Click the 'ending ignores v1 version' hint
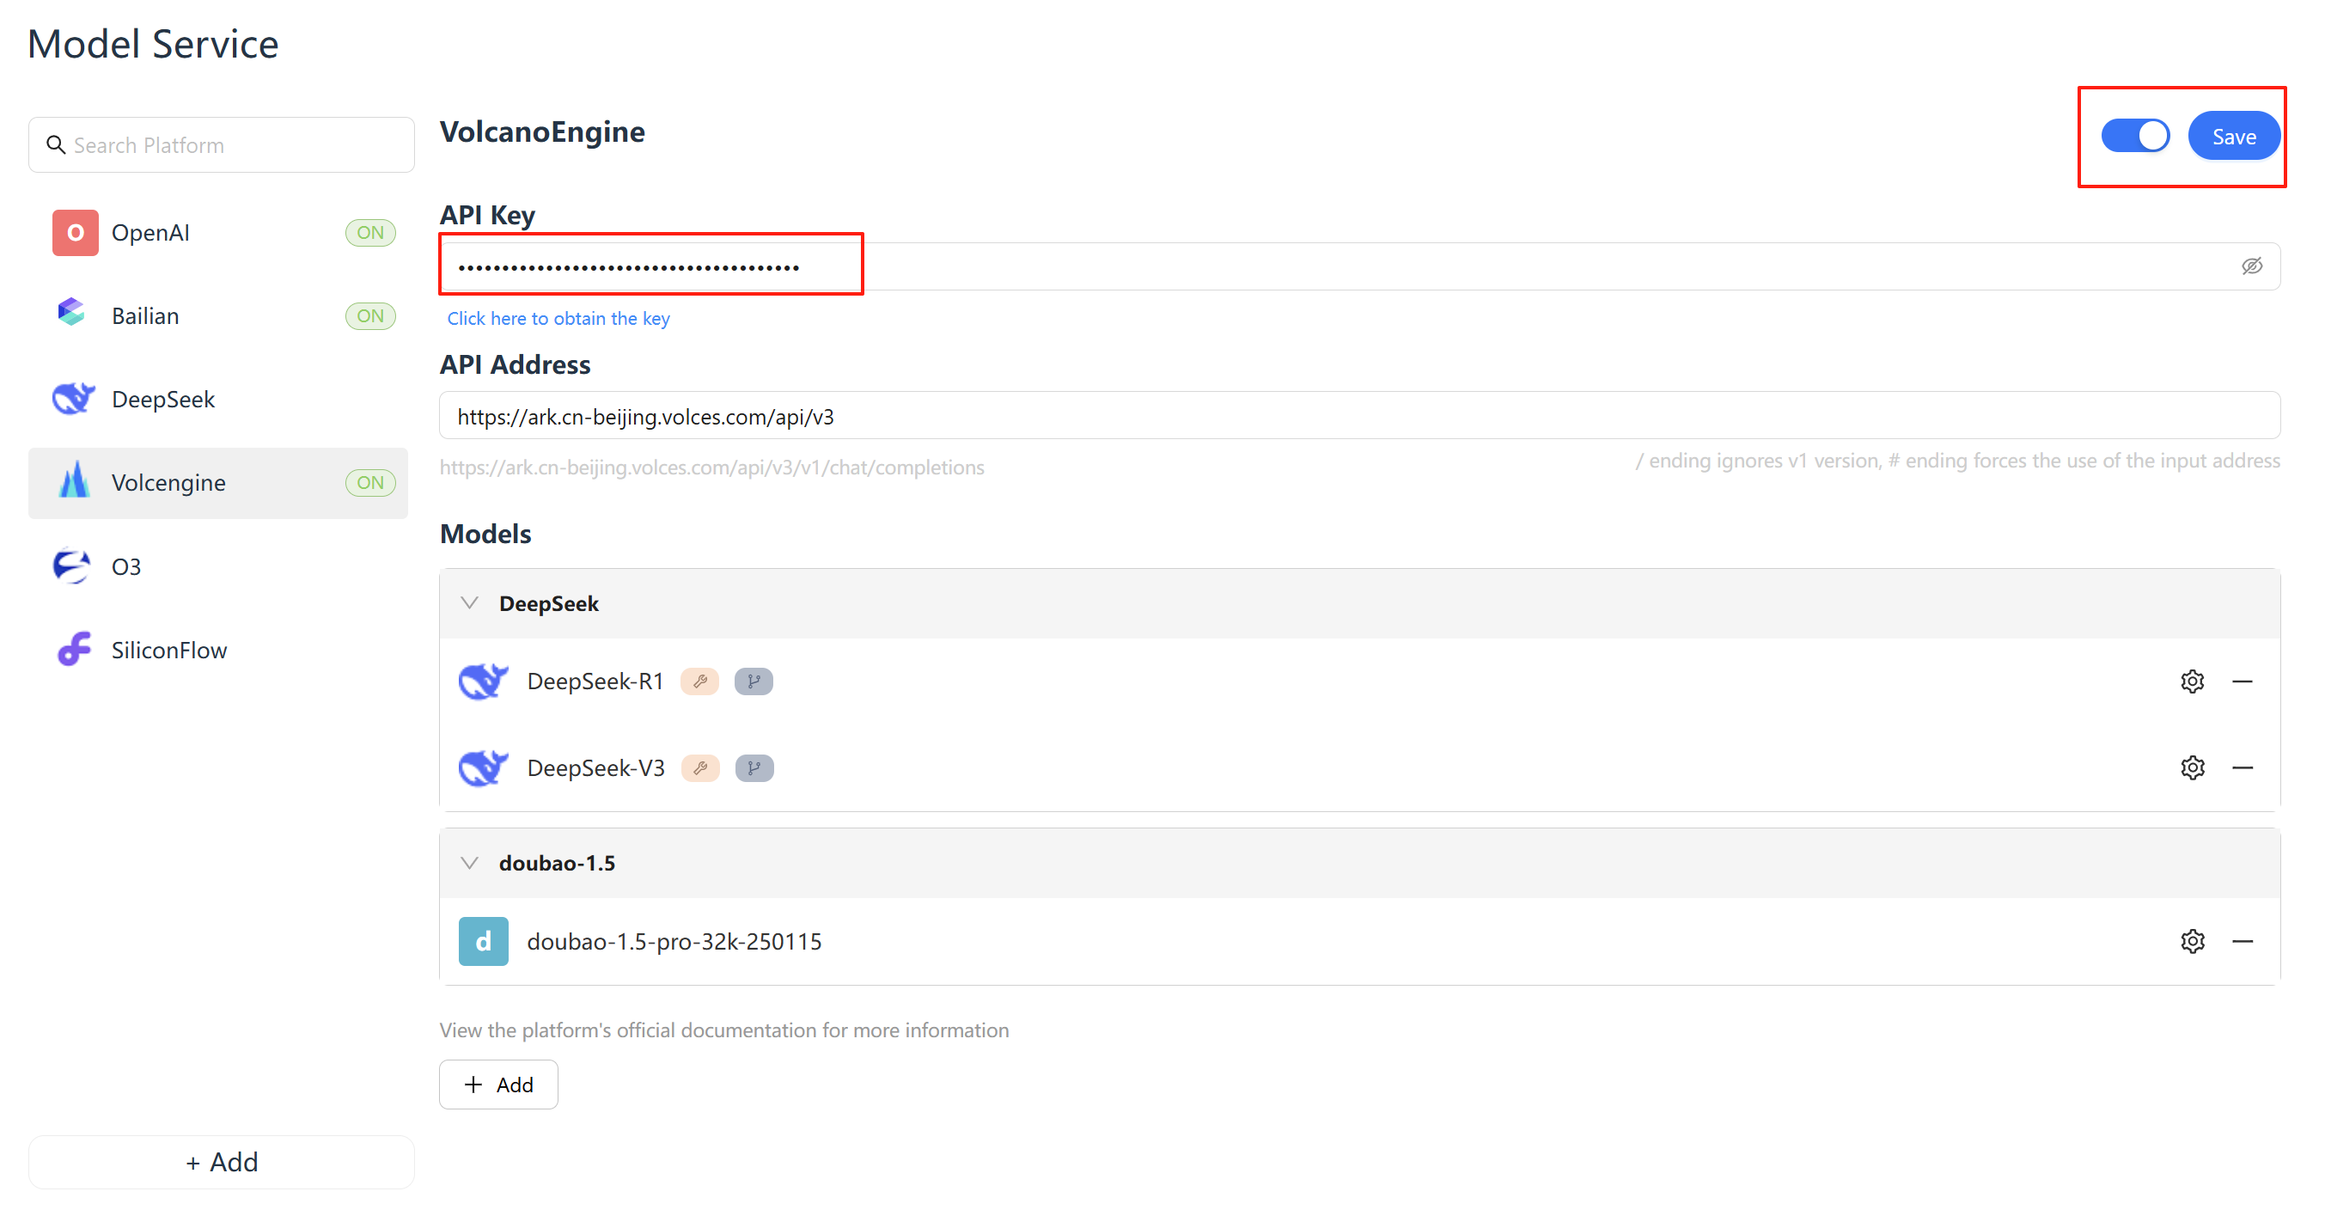 coord(1957,461)
